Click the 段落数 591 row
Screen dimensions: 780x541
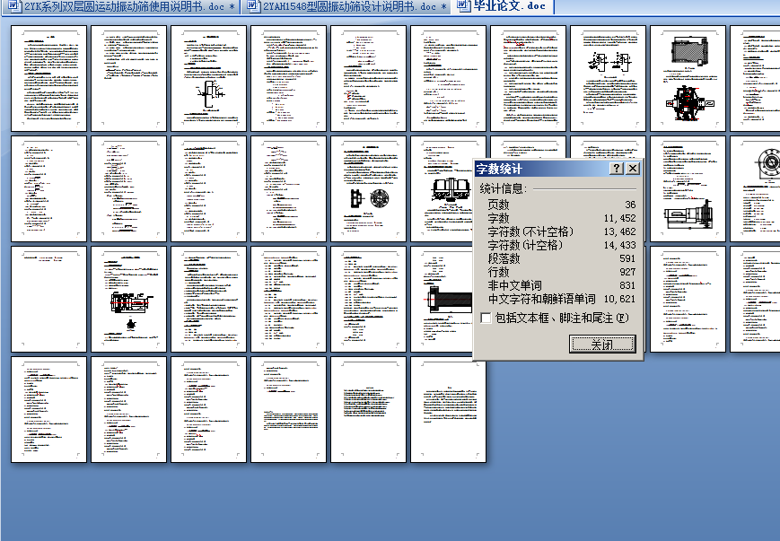click(x=561, y=258)
